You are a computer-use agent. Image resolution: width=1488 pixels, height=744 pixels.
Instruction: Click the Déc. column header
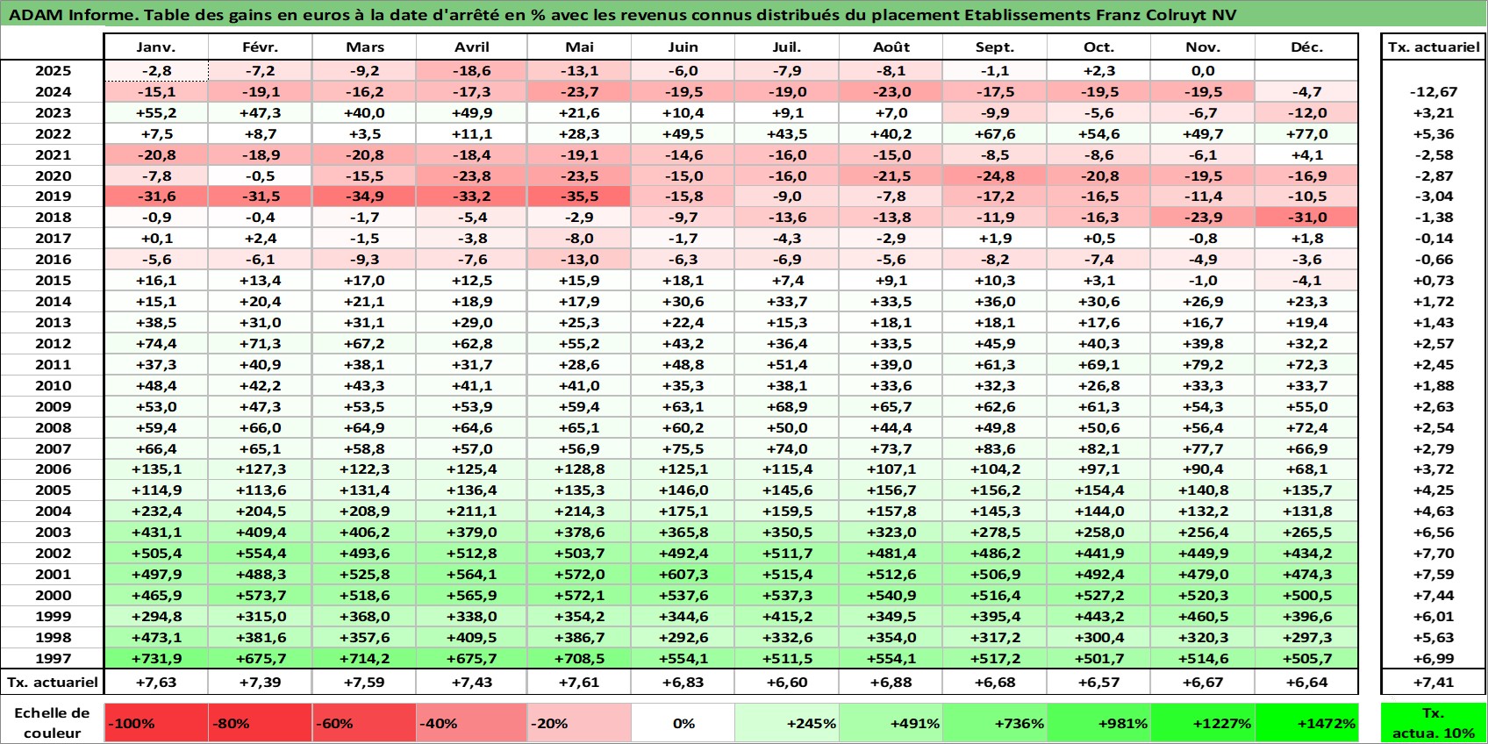[x=1306, y=47]
